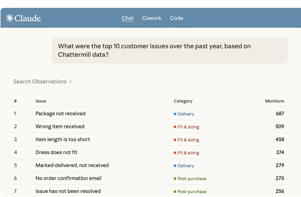Click the Search Observations label
301x197 pixels.
(40, 81)
